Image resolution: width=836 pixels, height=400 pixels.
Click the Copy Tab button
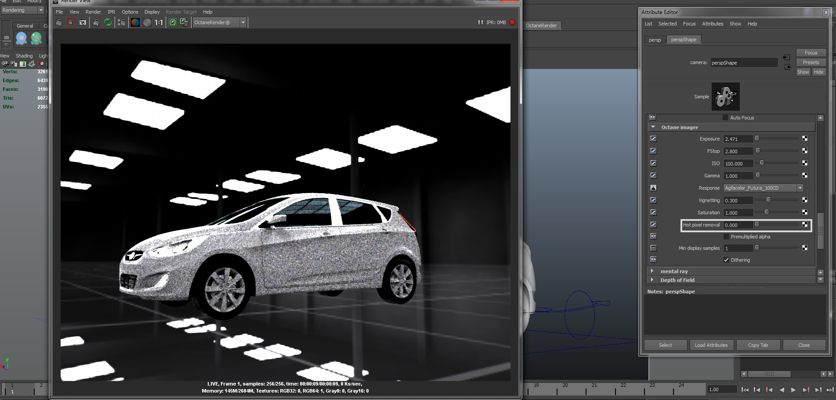coord(758,345)
